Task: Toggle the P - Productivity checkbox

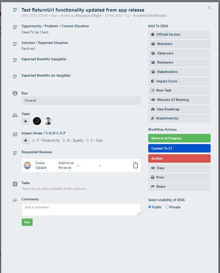Action: click(x=34, y=140)
